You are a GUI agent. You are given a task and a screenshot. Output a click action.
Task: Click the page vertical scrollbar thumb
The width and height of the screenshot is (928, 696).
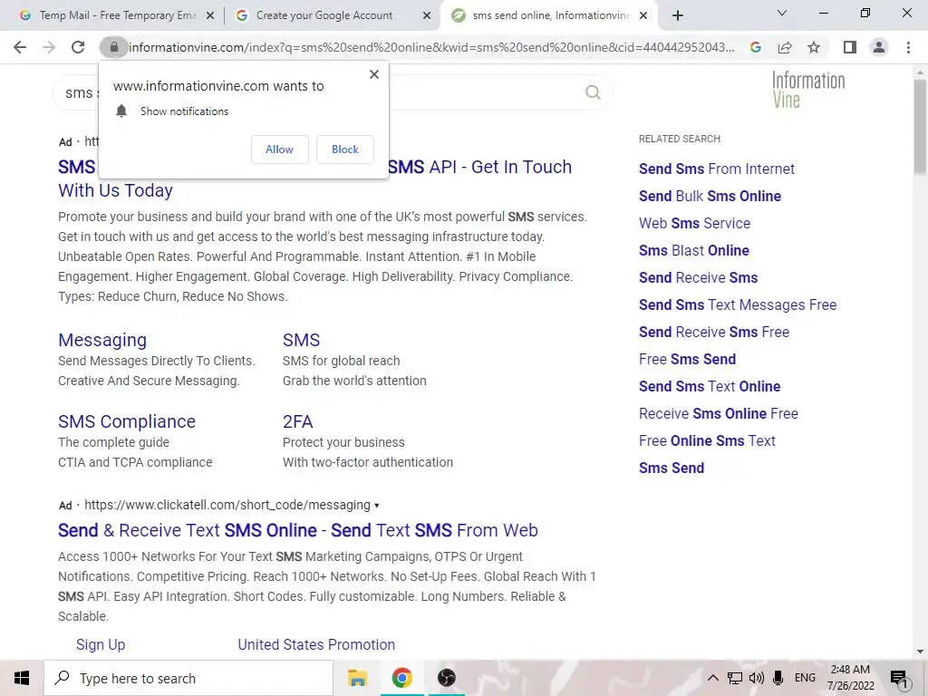(920, 125)
